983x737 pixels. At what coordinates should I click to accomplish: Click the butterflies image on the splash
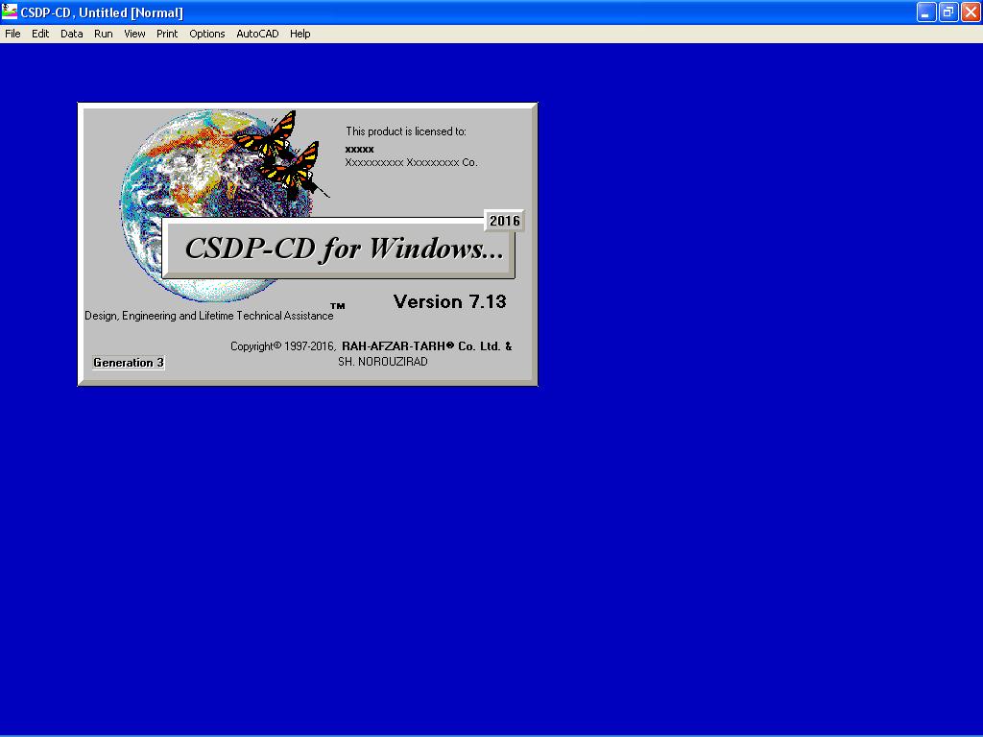pyautogui.click(x=280, y=155)
